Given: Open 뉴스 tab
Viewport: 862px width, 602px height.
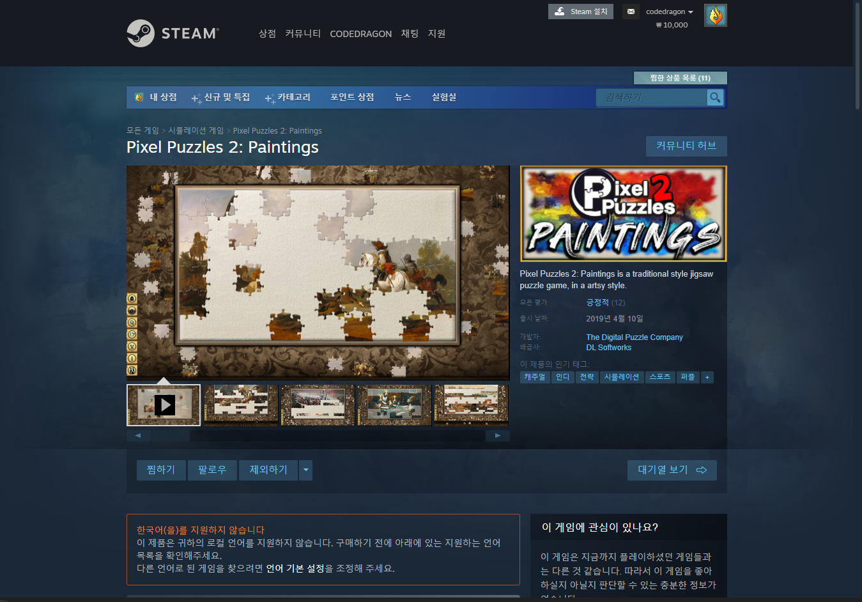Looking at the screenshot, I should pos(403,97).
